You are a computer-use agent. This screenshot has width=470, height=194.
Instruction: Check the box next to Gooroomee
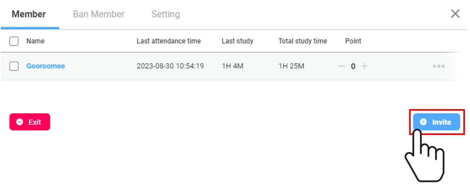14,66
